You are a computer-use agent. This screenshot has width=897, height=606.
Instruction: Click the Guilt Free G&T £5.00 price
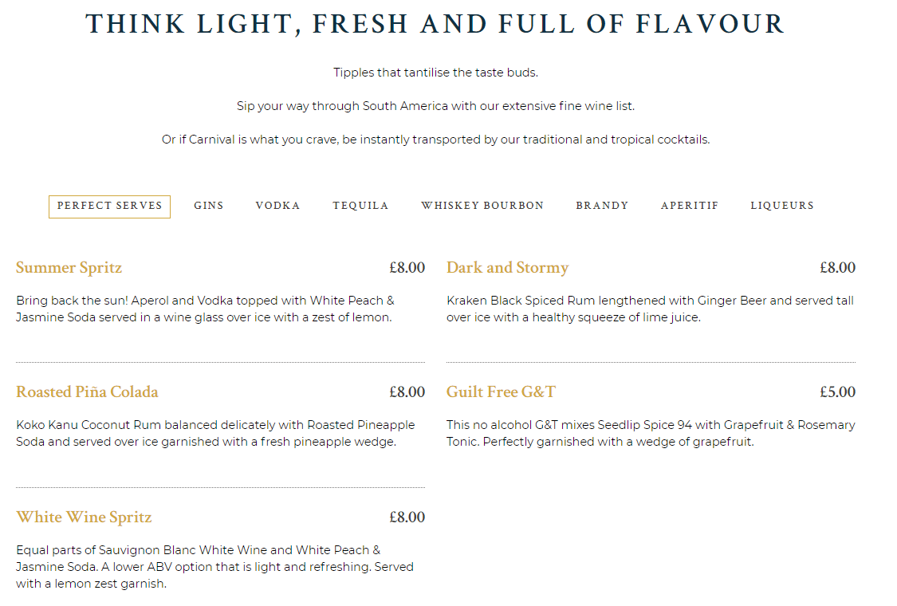837,392
